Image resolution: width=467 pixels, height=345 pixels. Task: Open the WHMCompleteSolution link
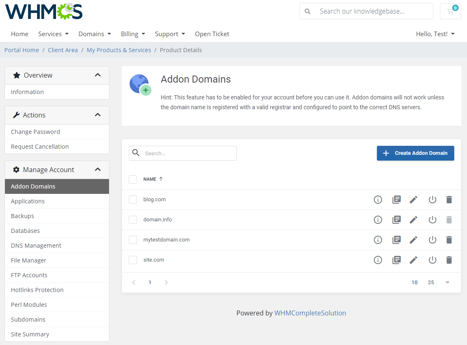(310, 313)
